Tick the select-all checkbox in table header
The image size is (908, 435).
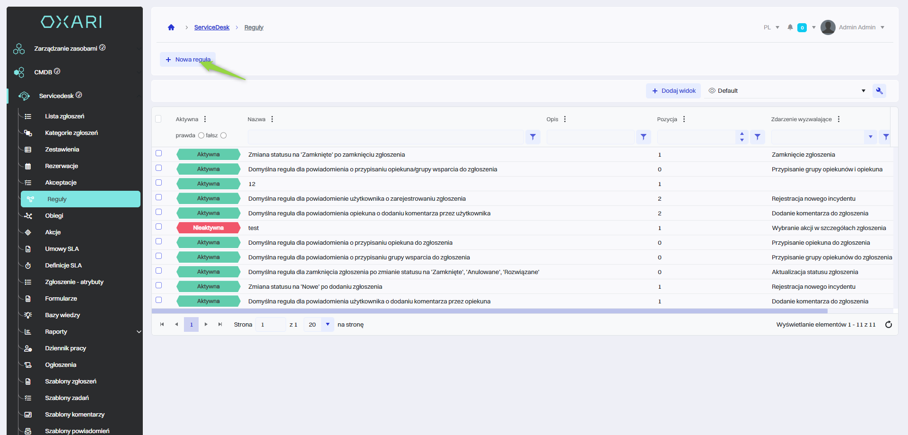click(x=158, y=119)
